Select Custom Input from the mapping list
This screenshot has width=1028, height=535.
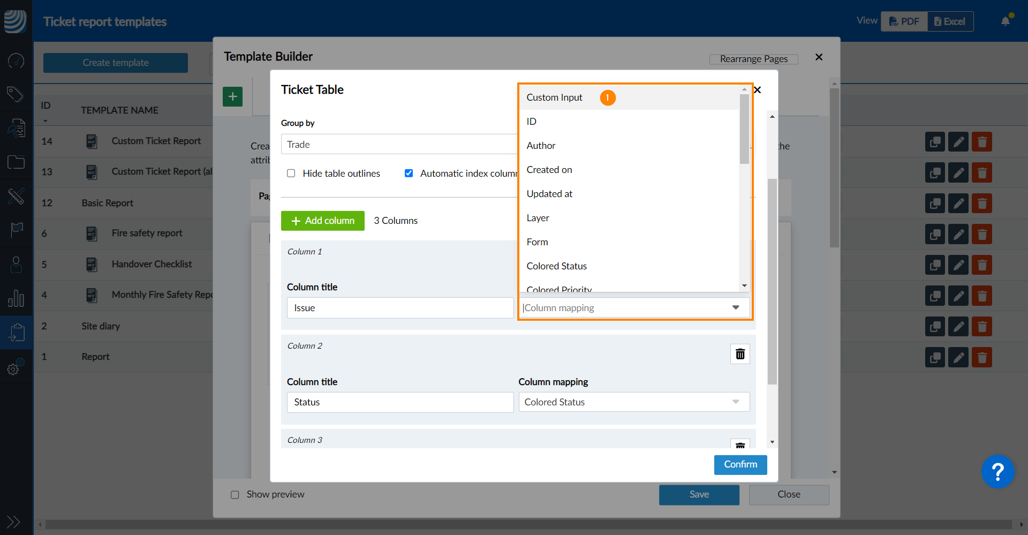tap(554, 97)
